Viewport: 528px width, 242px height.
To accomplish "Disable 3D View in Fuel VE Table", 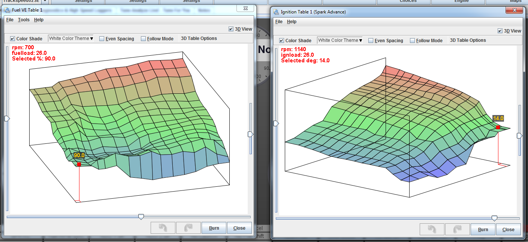I will [231, 29].
